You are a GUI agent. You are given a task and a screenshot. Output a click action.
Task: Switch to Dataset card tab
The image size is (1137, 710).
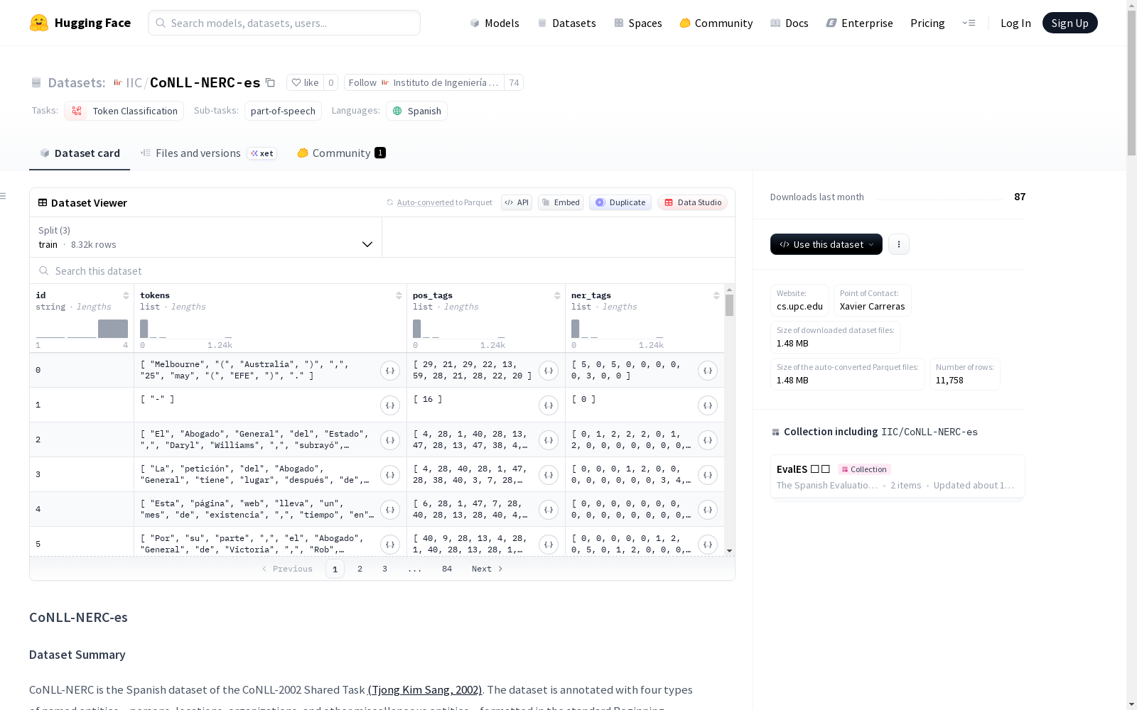pos(80,153)
